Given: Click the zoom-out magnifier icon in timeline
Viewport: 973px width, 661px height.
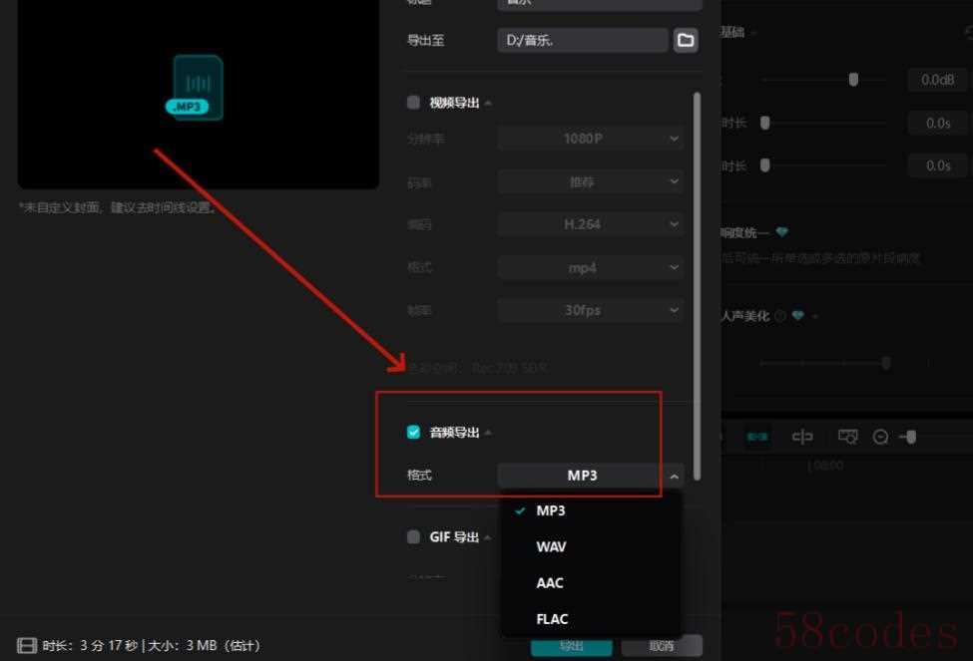Looking at the screenshot, I should click(880, 437).
